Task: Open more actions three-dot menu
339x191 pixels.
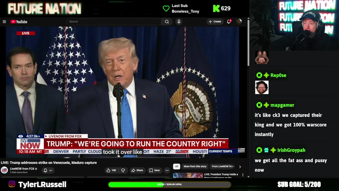Action: (x=167, y=170)
